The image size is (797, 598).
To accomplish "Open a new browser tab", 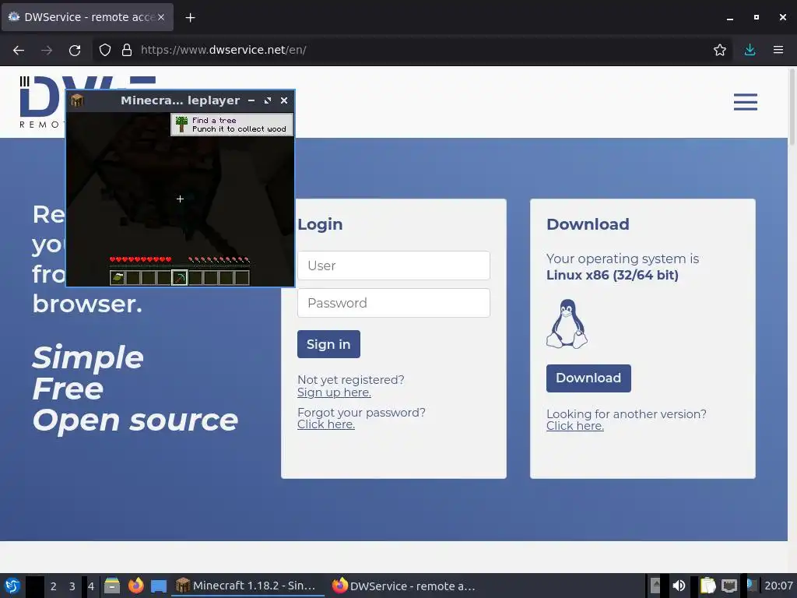I will [x=190, y=18].
